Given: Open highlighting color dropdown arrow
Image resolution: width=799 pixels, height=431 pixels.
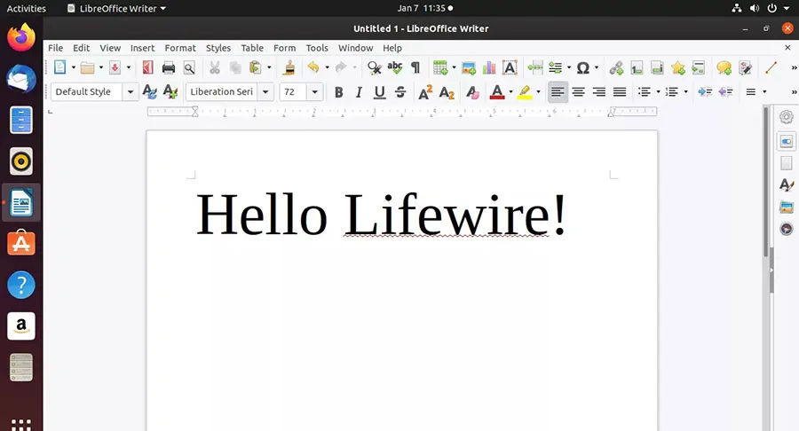Looking at the screenshot, I should tap(539, 92).
